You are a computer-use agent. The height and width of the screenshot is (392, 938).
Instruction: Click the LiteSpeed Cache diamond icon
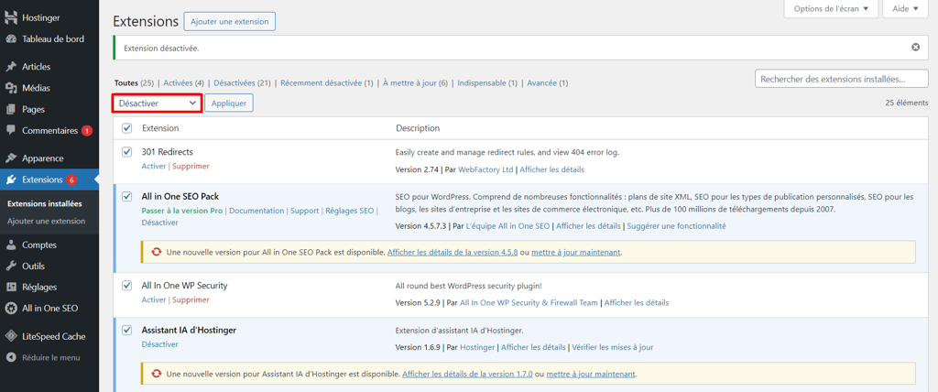pyautogui.click(x=11, y=336)
